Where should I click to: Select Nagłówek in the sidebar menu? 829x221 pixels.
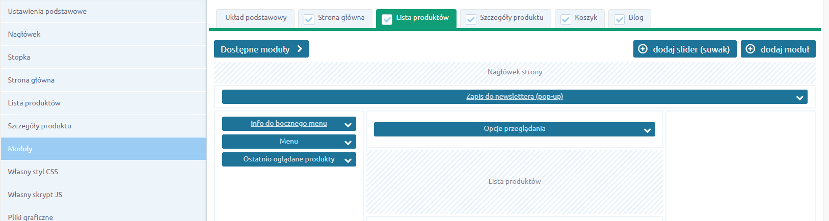point(24,34)
